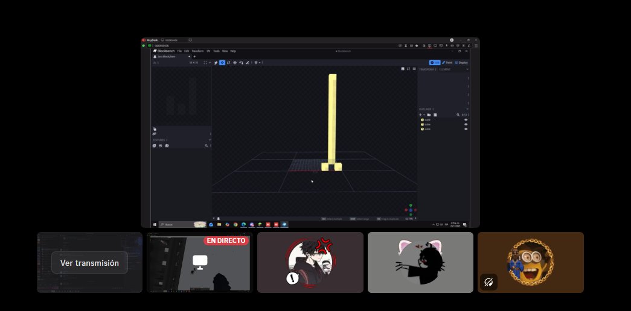Click the Outliner search magnifier icon
This screenshot has width=631, height=311.
point(458,115)
